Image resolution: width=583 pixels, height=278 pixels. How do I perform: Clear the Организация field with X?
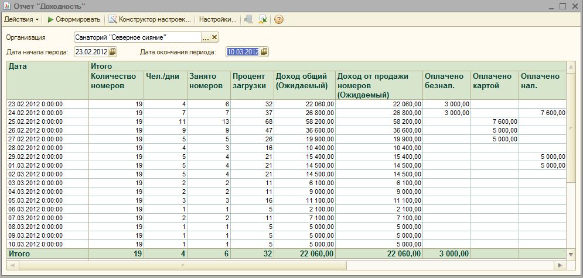click(x=214, y=37)
